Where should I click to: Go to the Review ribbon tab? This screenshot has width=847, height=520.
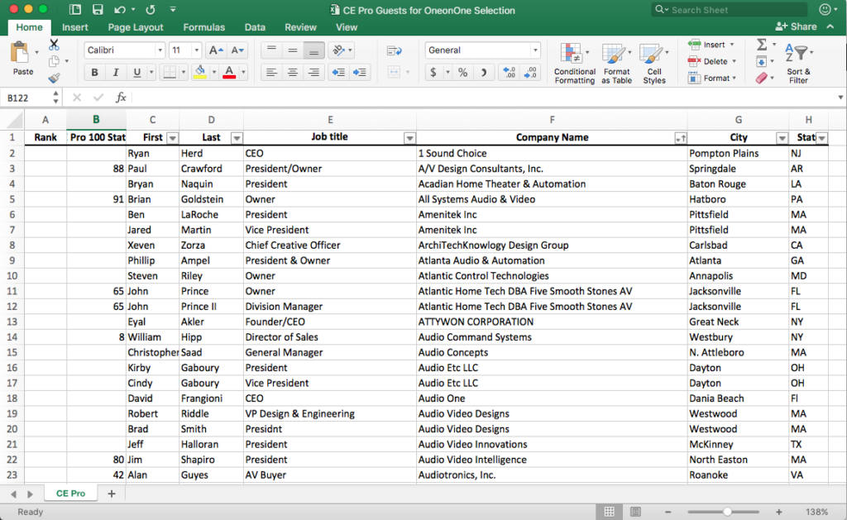[x=300, y=27]
